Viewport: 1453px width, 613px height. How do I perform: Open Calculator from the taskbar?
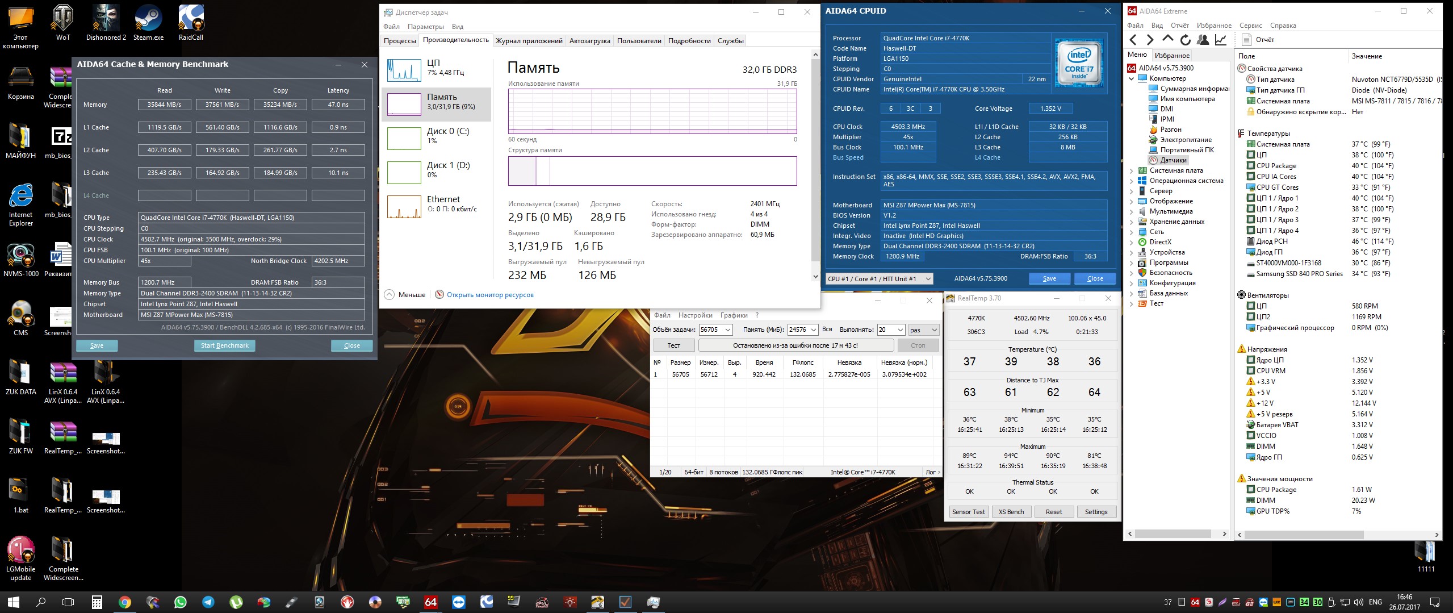[x=97, y=602]
